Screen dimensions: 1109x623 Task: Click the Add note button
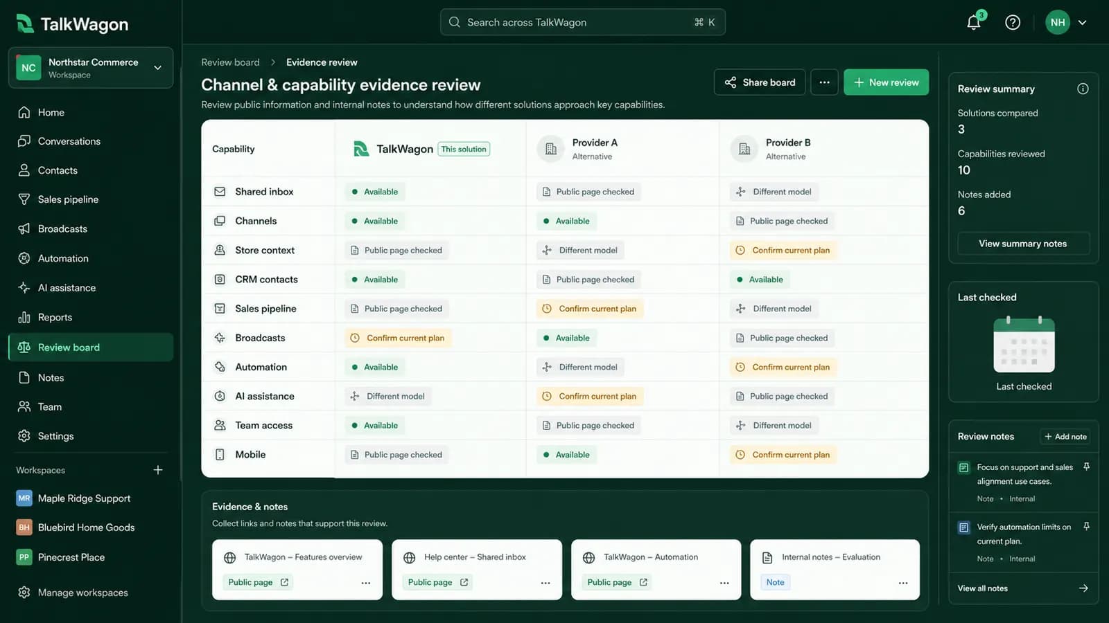tap(1065, 437)
